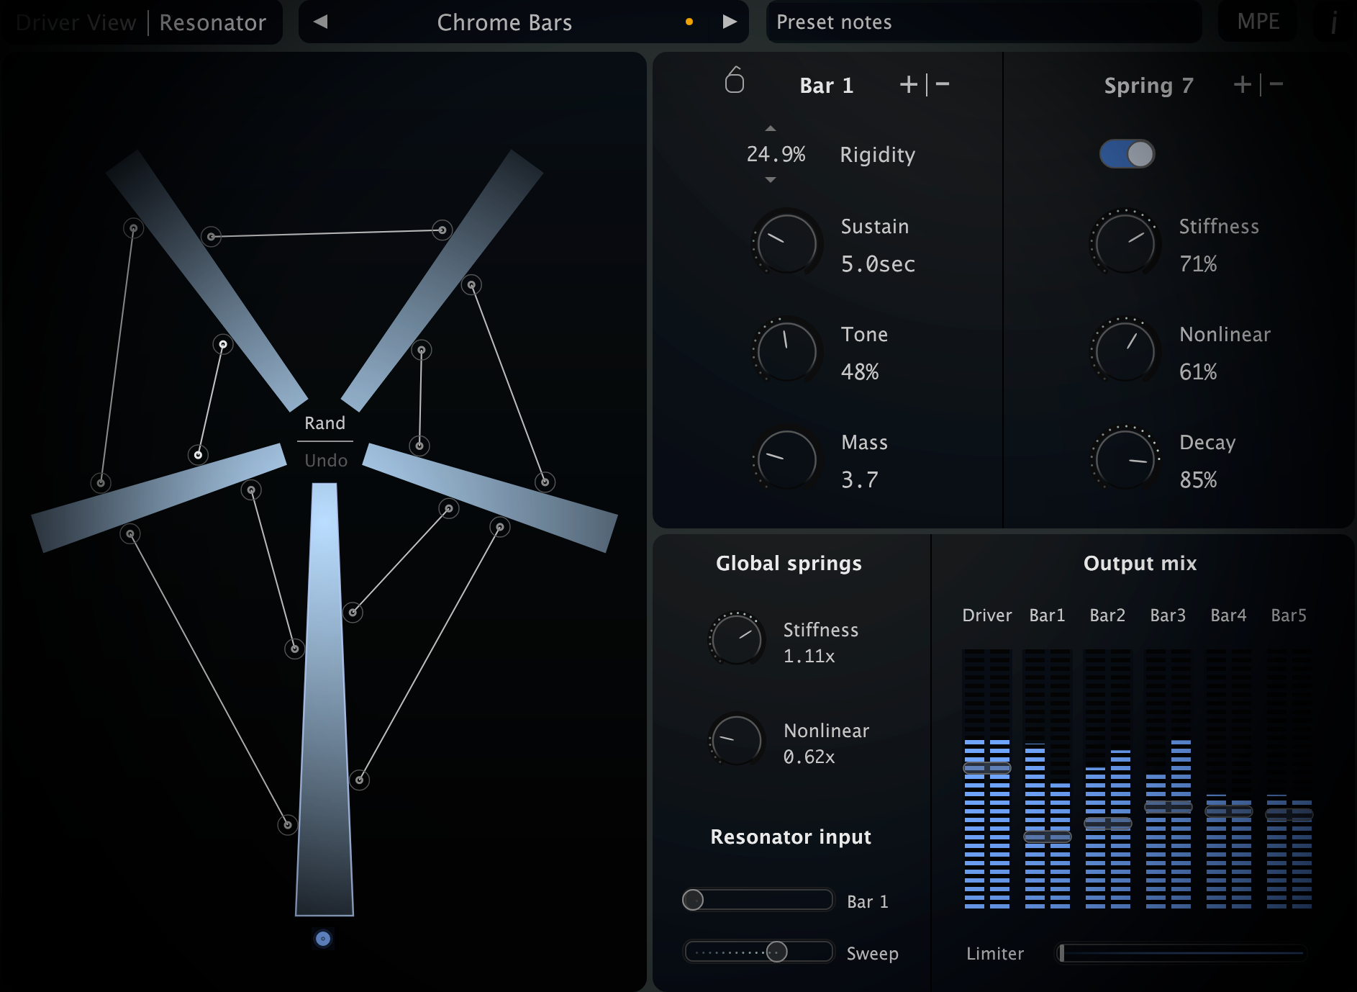Click the plus icon next to Bar 1

[909, 85]
